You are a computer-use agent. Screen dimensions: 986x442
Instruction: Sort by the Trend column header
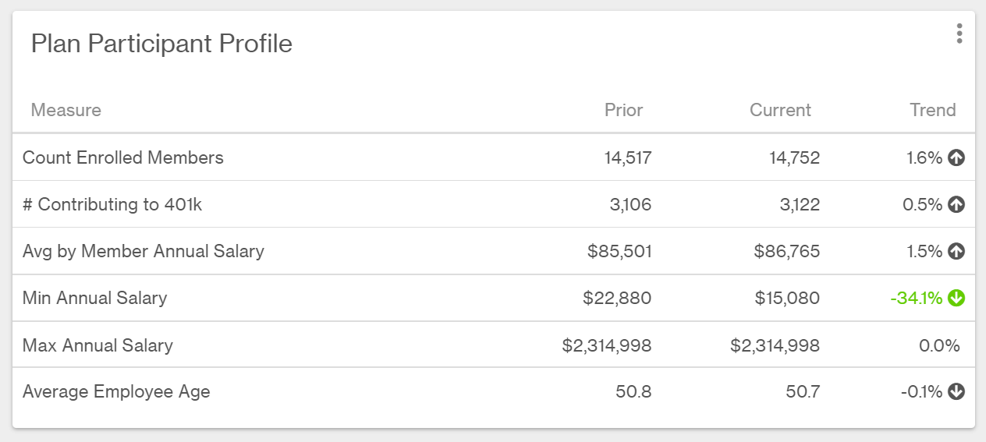933,110
